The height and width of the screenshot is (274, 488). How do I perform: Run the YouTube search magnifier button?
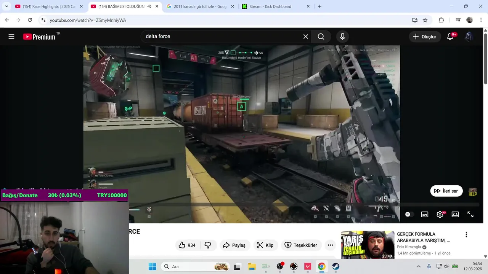(x=321, y=37)
